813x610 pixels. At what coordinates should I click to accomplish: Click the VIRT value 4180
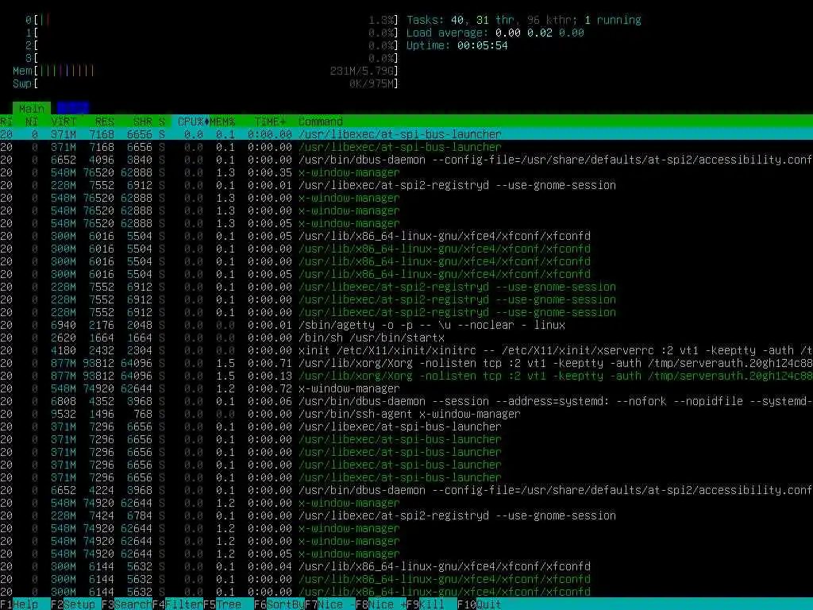coord(64,350)
